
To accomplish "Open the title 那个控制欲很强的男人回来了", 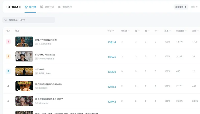I will [x=49, y=99].
